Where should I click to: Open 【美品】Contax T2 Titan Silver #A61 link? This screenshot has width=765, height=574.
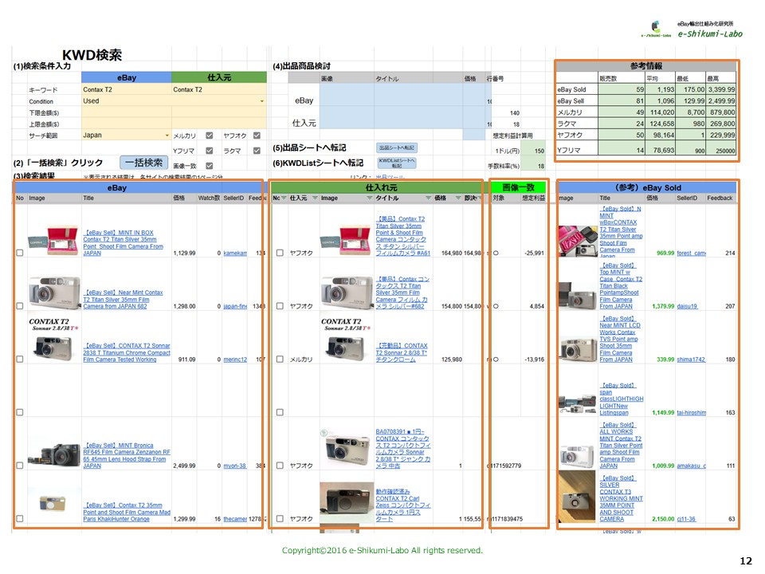[403, 236]
